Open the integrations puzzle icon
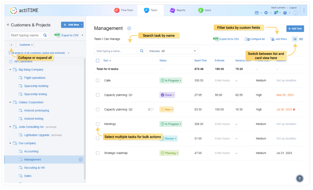This screenshot has width=313, height=190. tap(276, 12)
